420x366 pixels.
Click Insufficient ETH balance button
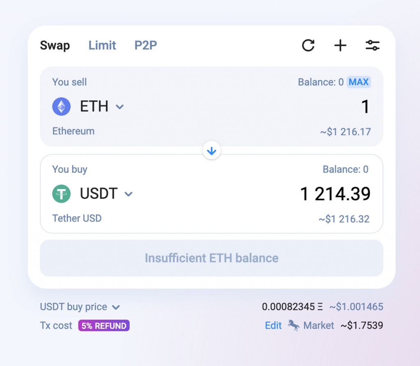coord(212,258)
